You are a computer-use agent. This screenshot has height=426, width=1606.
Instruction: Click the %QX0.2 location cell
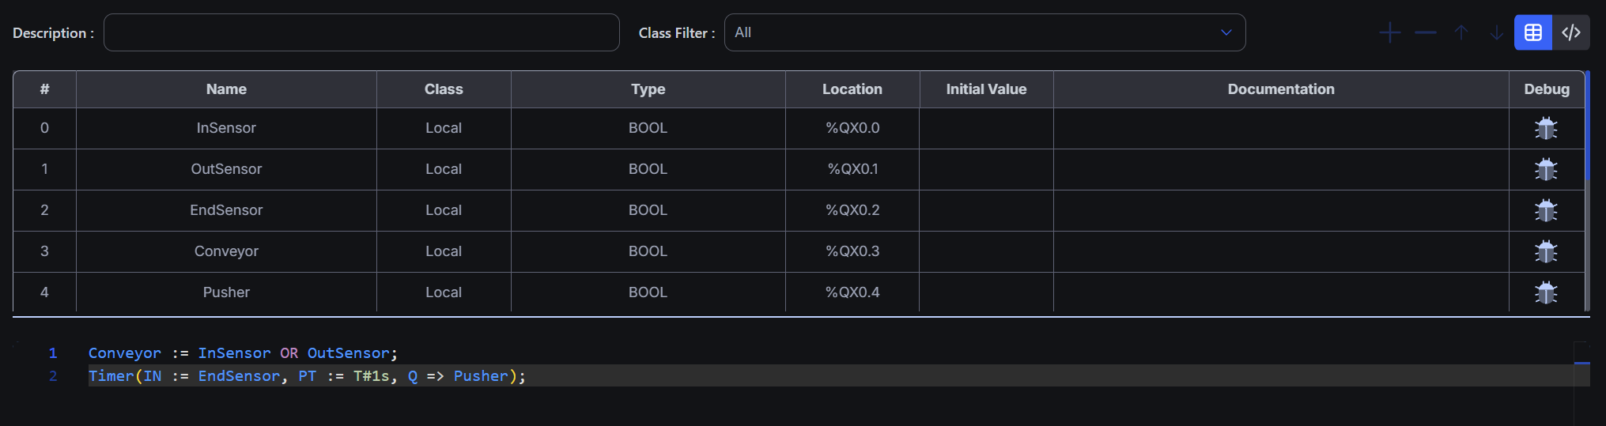coord(852,210)
